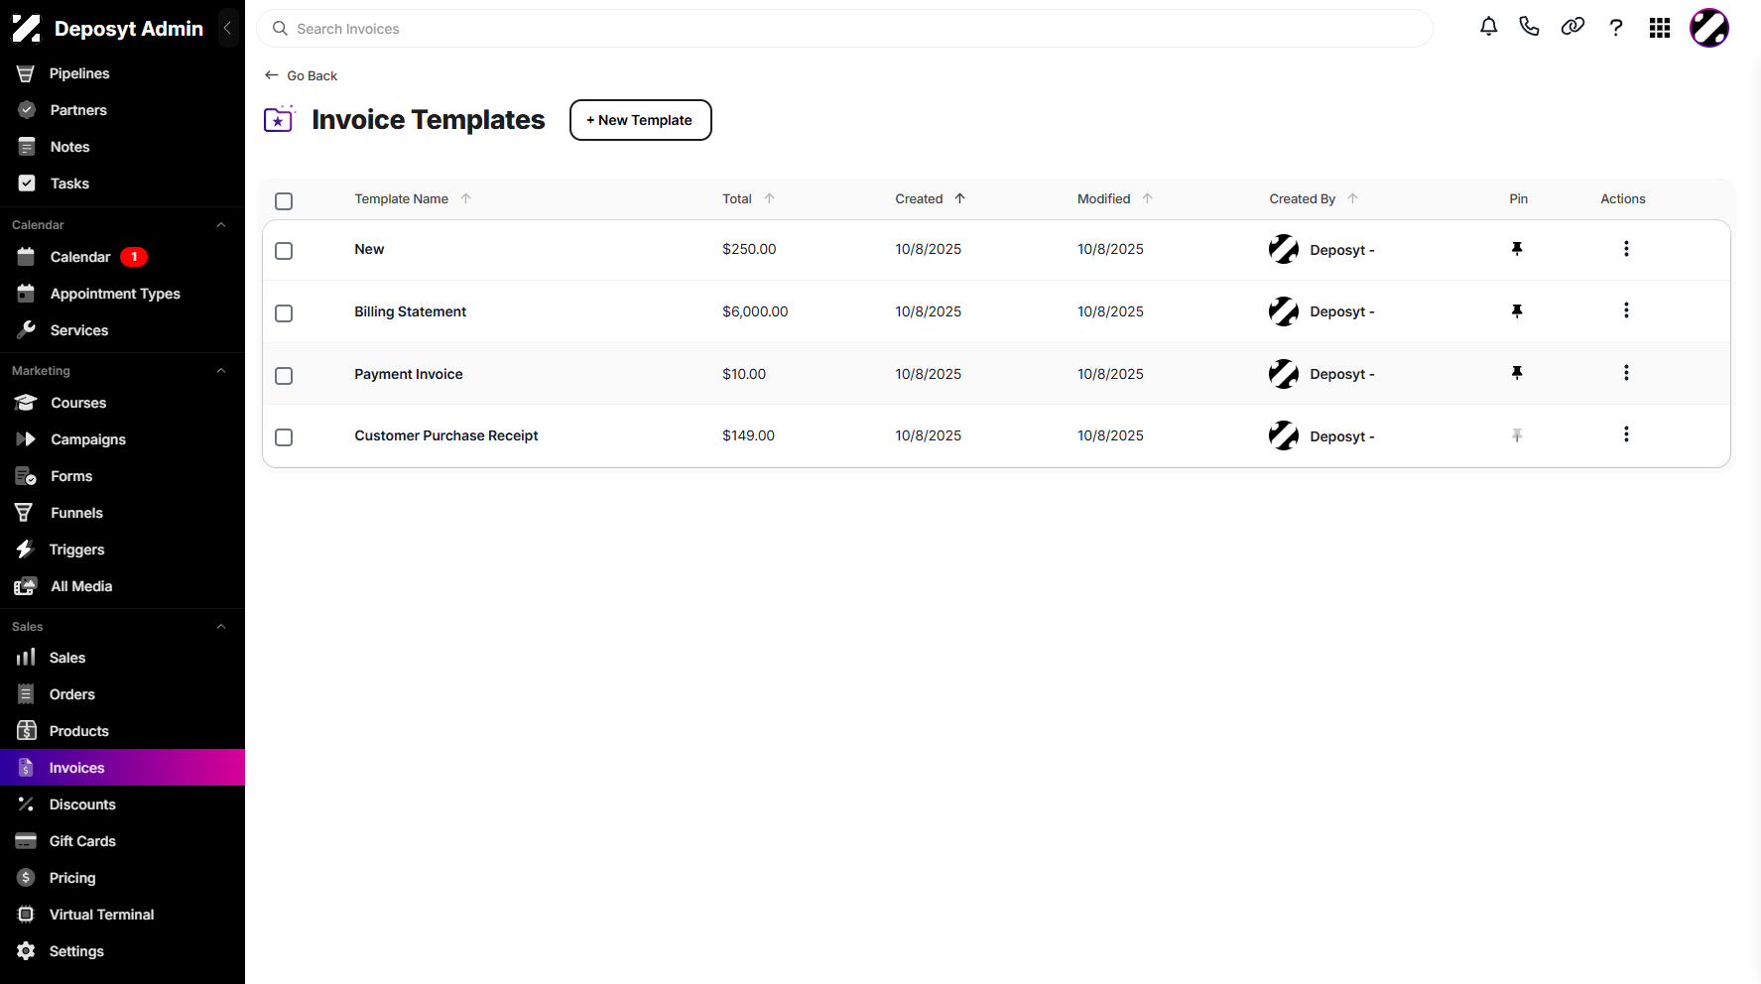Open actions menu for Billing Statement
Image resolution: width=1761 pixels, height=984 pixels.
pyautogui.click(x=1626, y=310)
